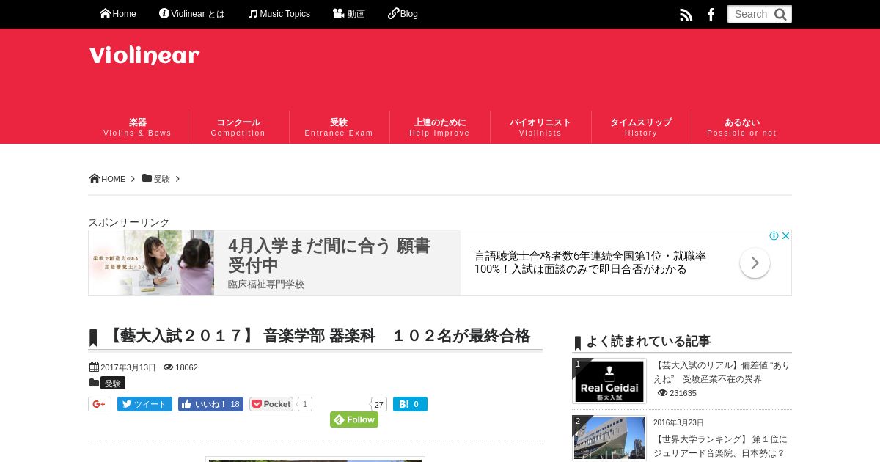This screenshot has width=880, height=462.
Task: Click the Violinear site logo
Action: [x=144, y=55]
